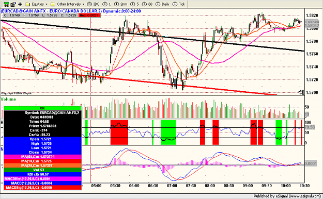
Task: Click the Published by eSignal link
Action: pos(287,196)
